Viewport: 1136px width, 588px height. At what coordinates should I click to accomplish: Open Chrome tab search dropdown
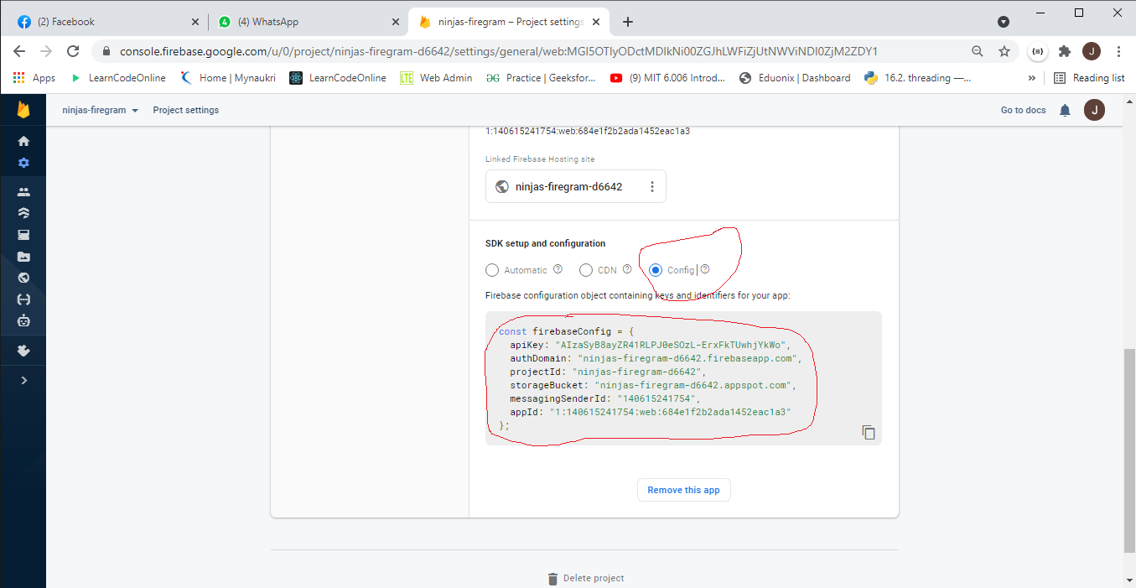1004,22
